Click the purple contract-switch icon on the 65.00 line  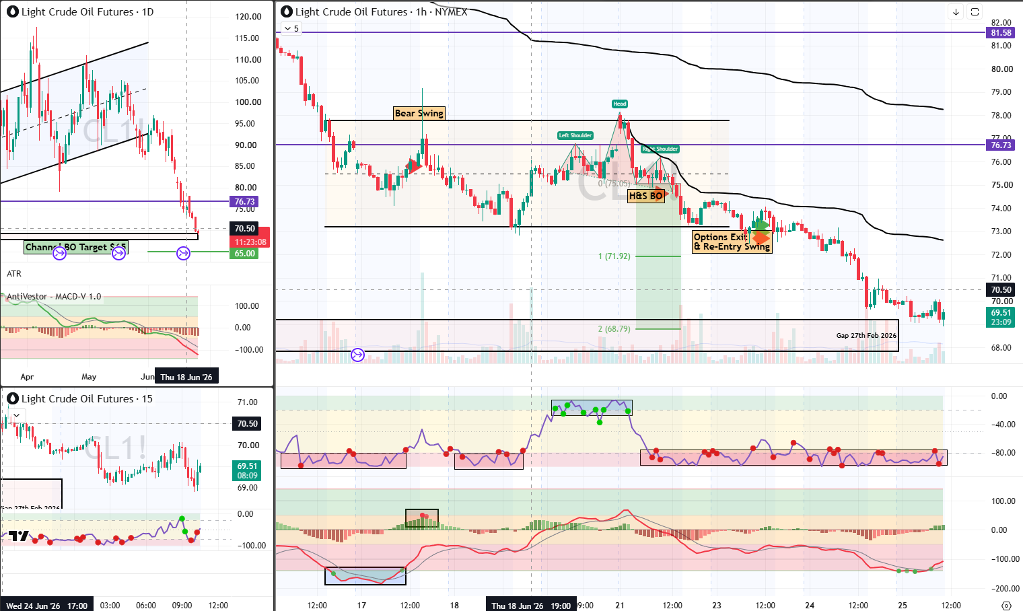(183, 253)
